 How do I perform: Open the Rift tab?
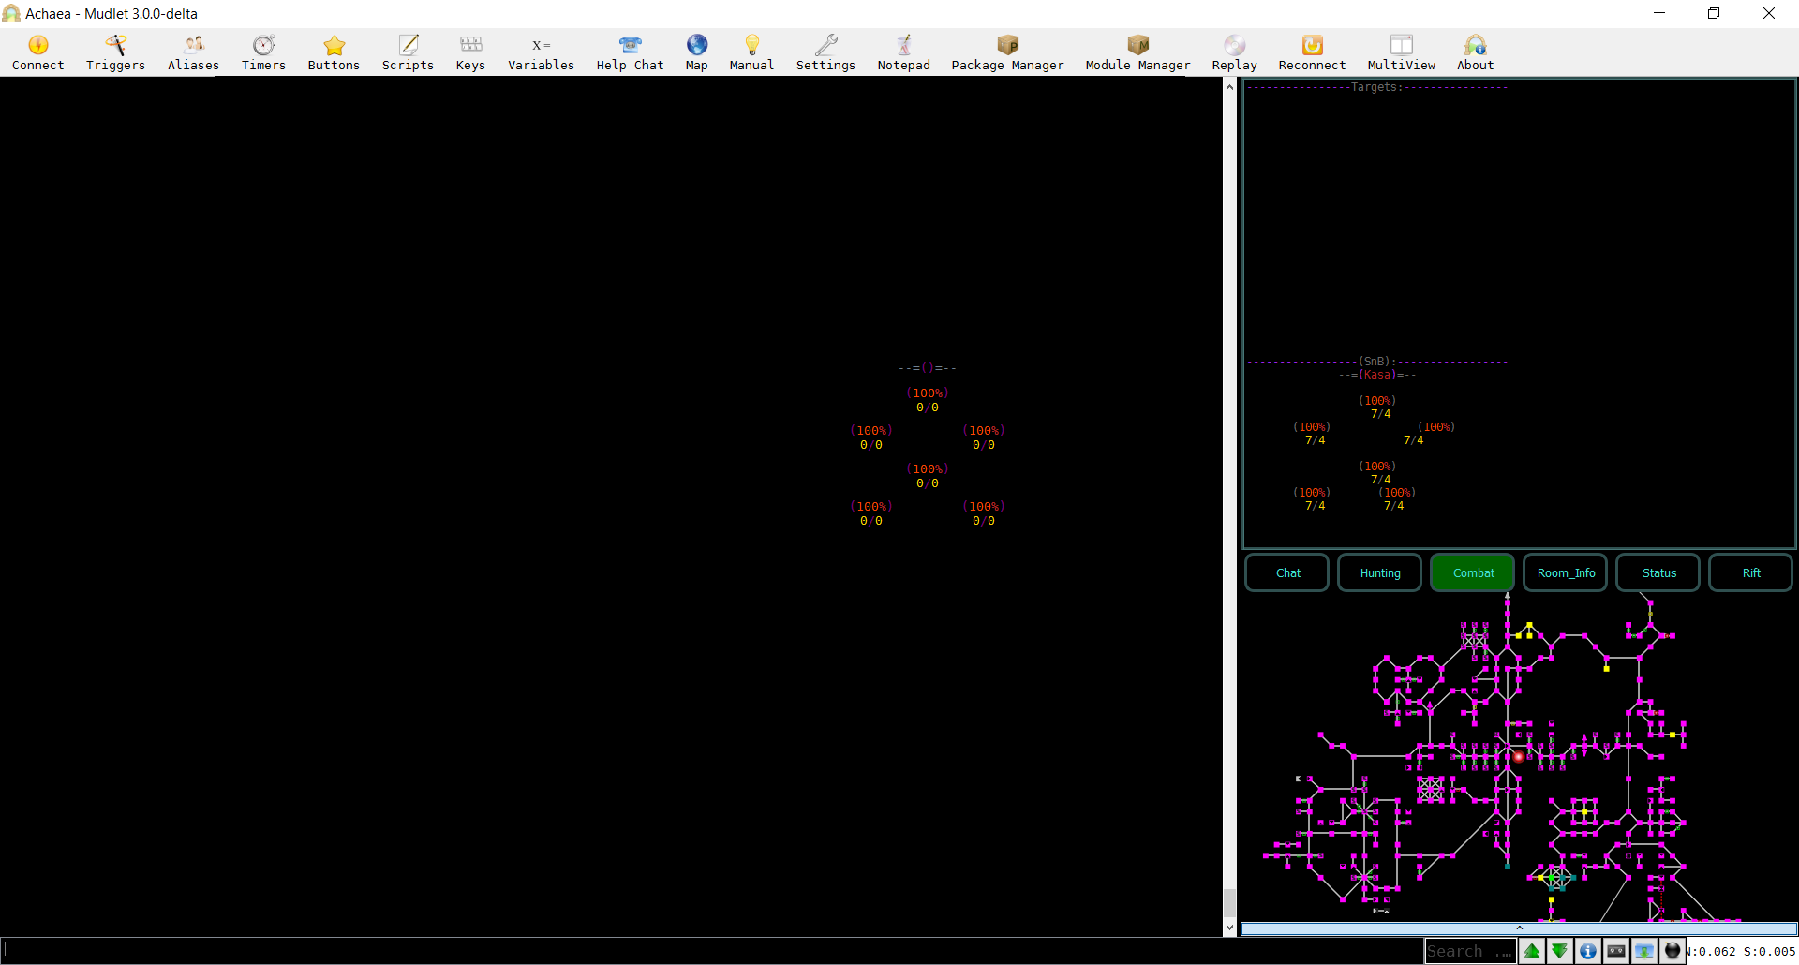1751,572
